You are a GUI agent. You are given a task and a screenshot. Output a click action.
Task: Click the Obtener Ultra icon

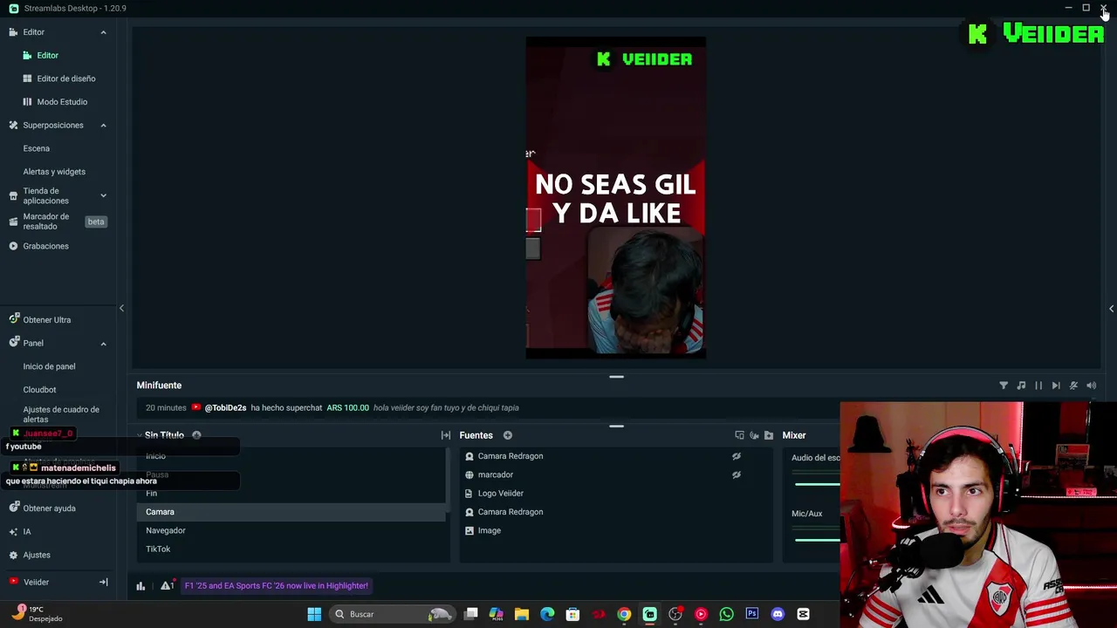click(x=13, y=319)
